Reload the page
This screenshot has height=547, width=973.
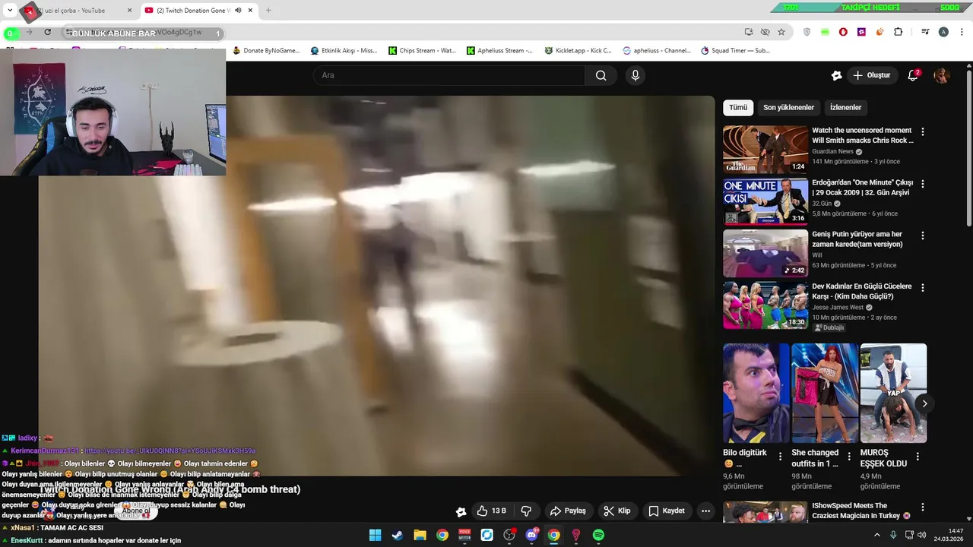[47, 32]
